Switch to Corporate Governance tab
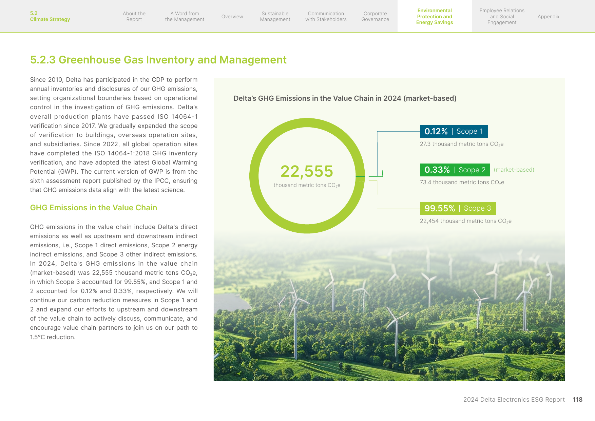Screen dimensions: 595x421 point(375,16)
